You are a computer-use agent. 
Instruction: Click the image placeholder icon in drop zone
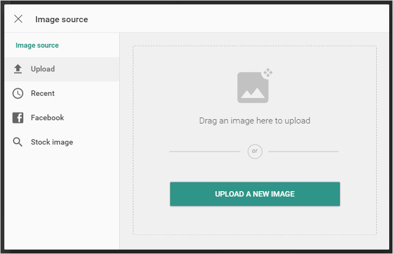point(255,86)
